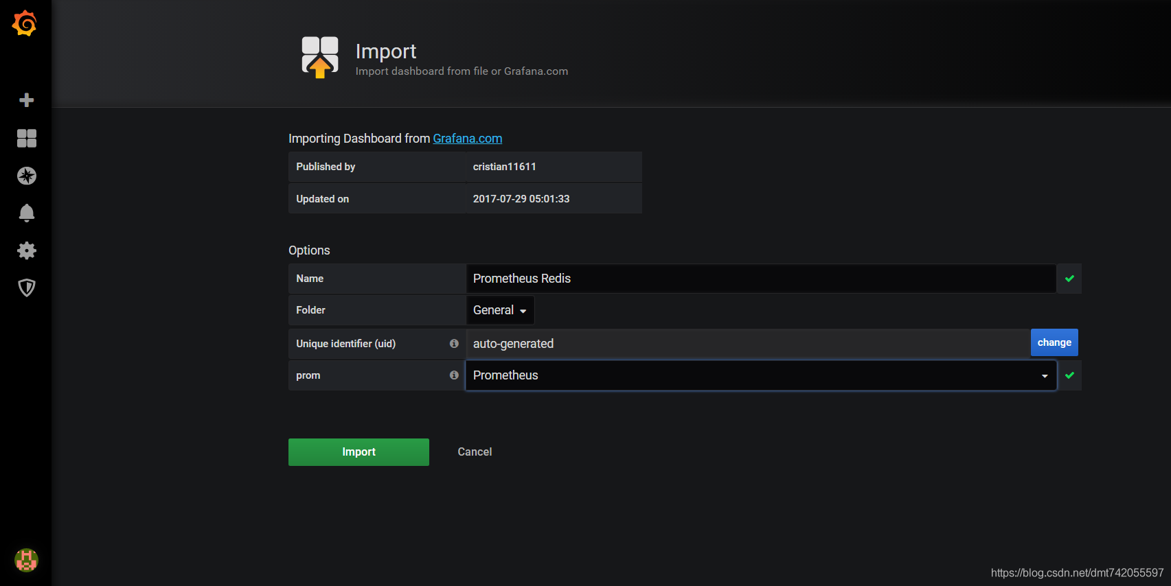This screenshot has width=1171, height=586.
Task: Click the auto-generated uid field
Action: [748, 344]
